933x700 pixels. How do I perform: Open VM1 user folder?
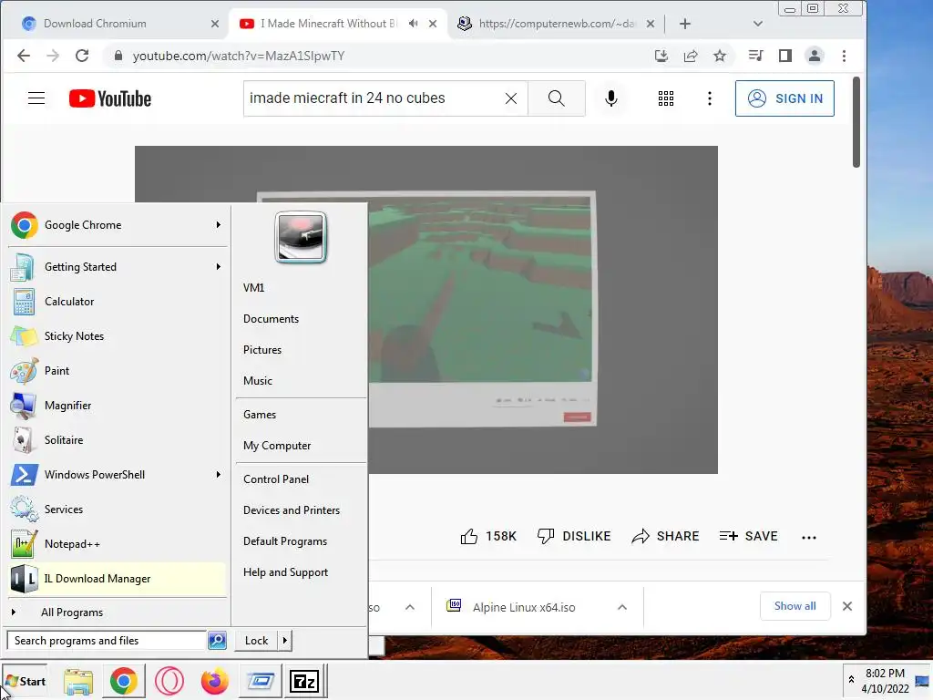[254, 287]
